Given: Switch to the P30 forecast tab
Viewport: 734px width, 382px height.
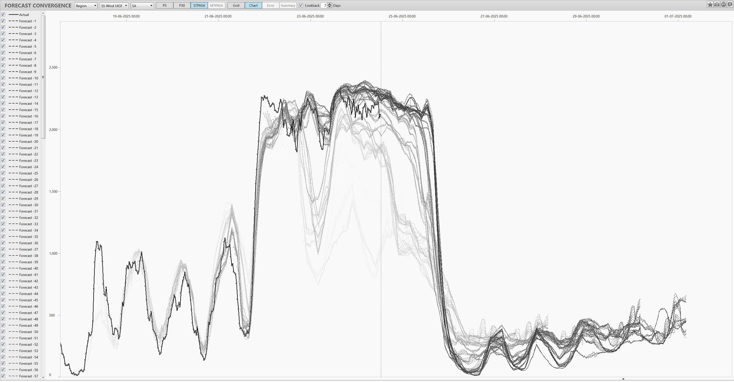Looking at the screenshot, I should (182, 5).
